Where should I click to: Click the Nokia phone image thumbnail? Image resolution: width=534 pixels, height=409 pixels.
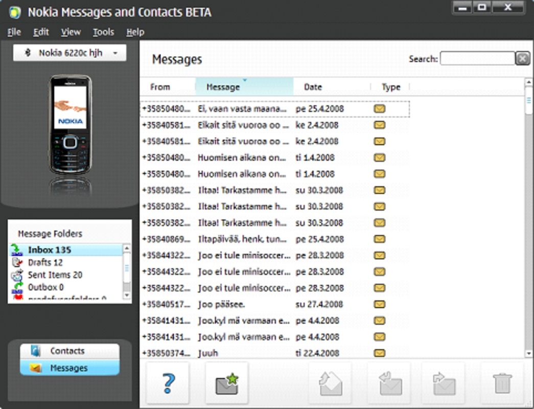pos(71,125)
